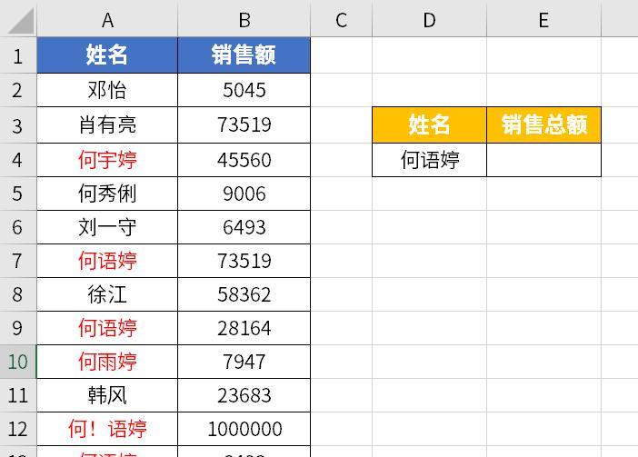Click empty result cell under 销售总额
638x457 pixels.
(543, 160)
